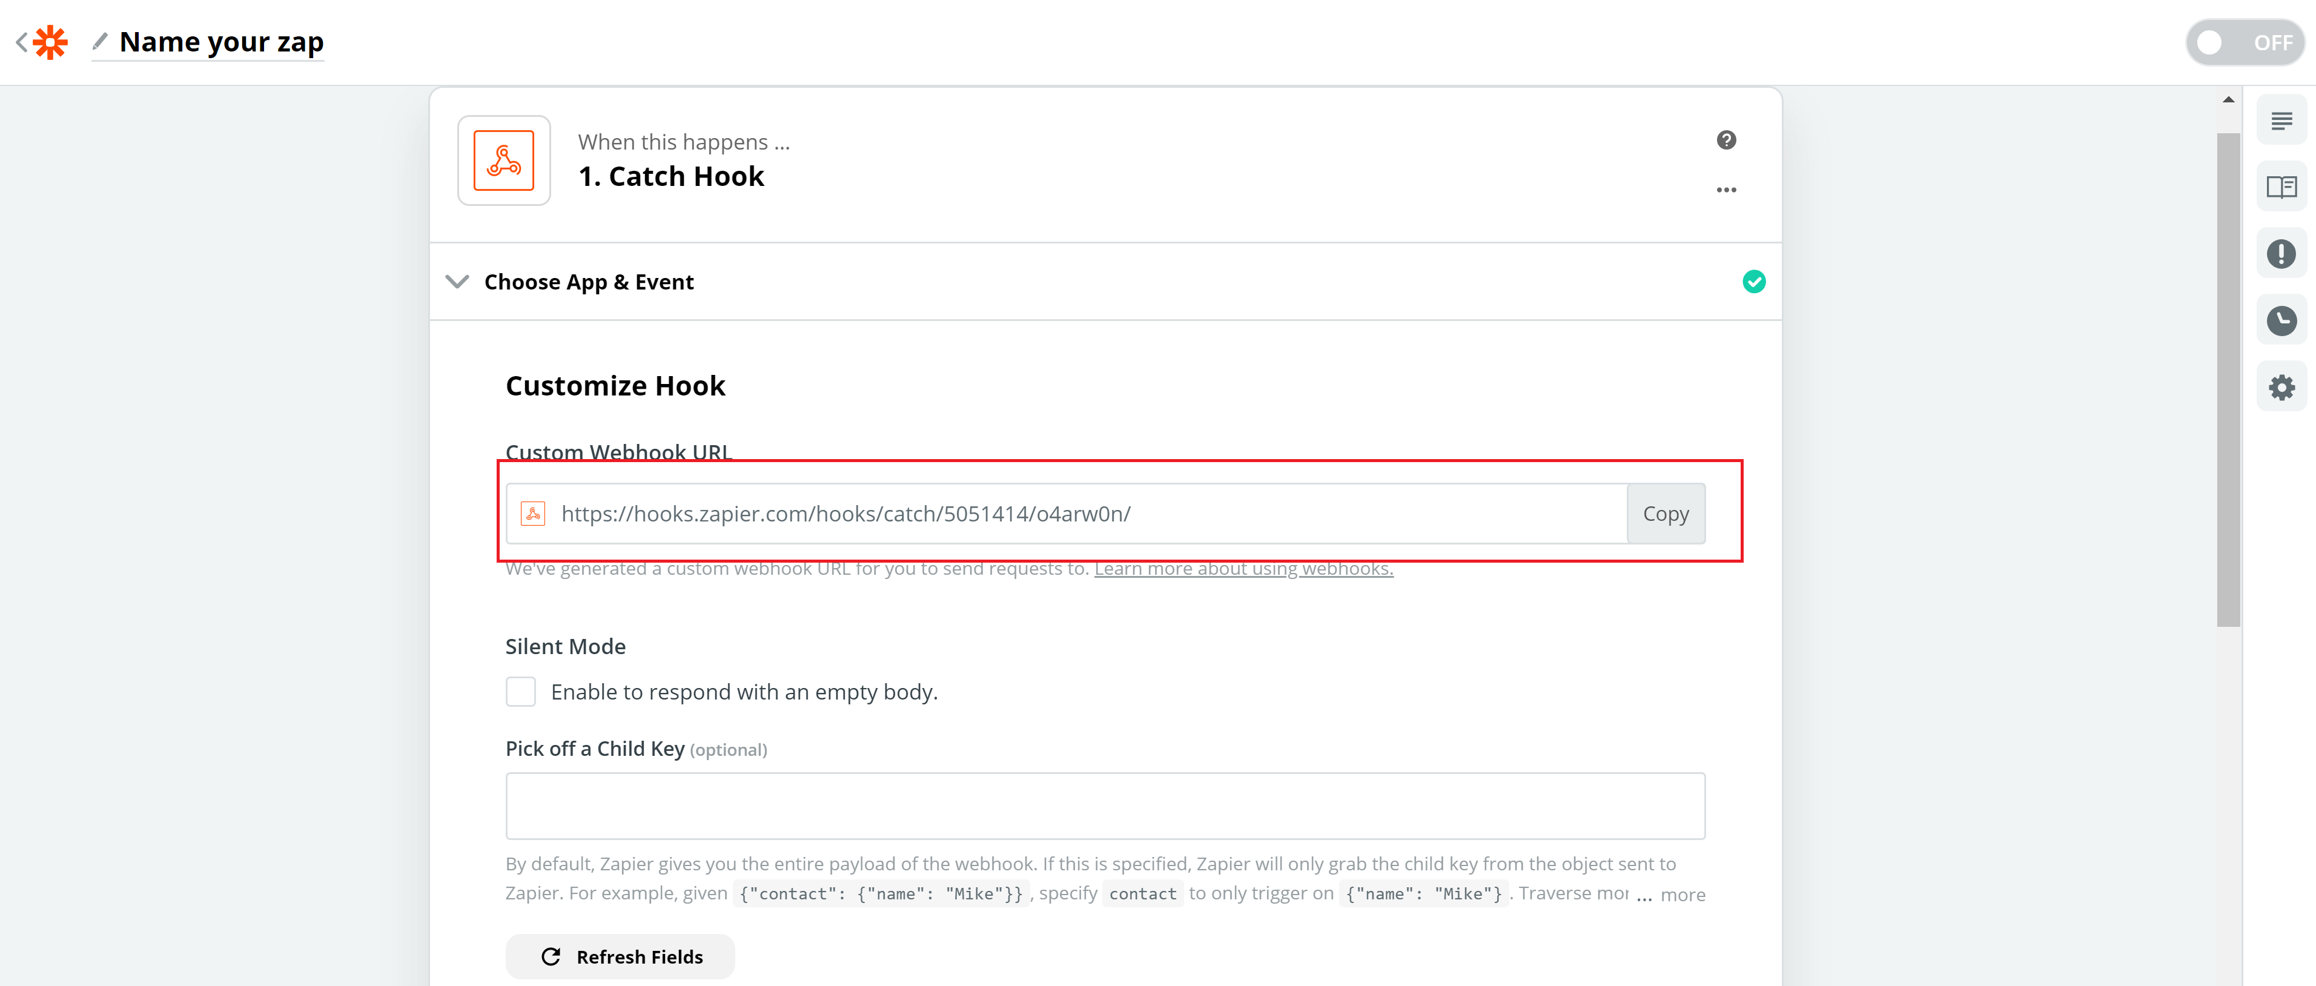
Task: Expand the truncated description with more
Action: tap(1681, 895)
